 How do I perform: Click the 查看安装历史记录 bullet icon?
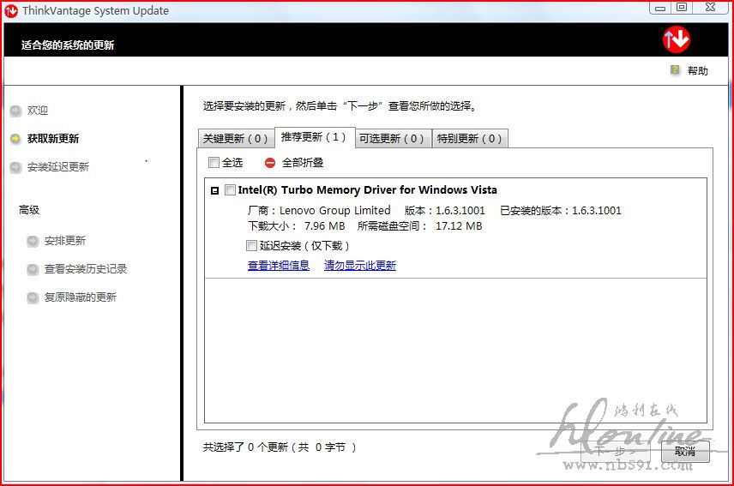[x=33, y=269]
